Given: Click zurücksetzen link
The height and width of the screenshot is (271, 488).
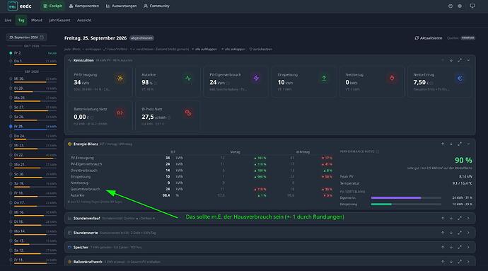Looking at the screenshot, I should pos(261,50).
